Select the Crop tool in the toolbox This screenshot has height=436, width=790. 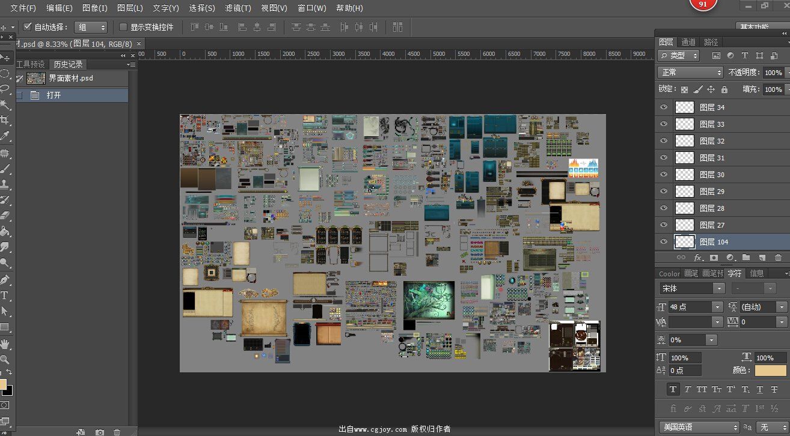pyautogui.click(x=5, y=120)
